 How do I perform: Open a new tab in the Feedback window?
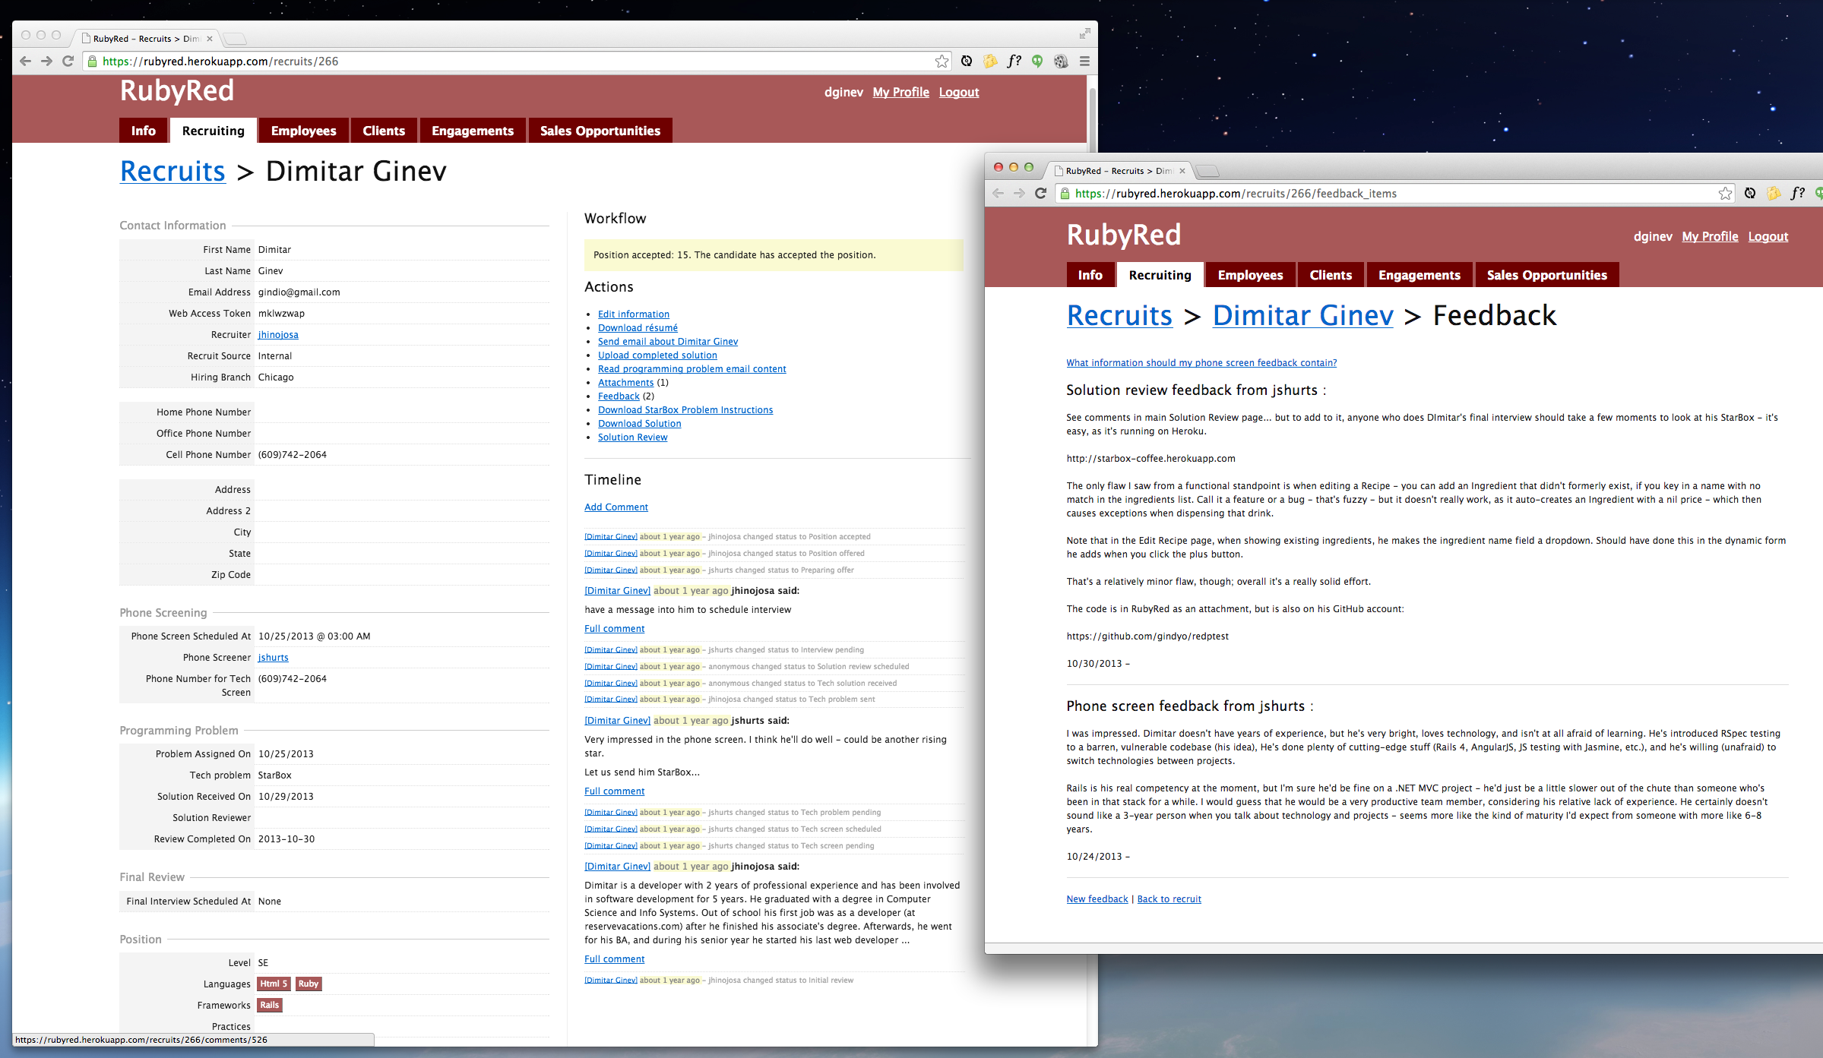pos(1207,171)
